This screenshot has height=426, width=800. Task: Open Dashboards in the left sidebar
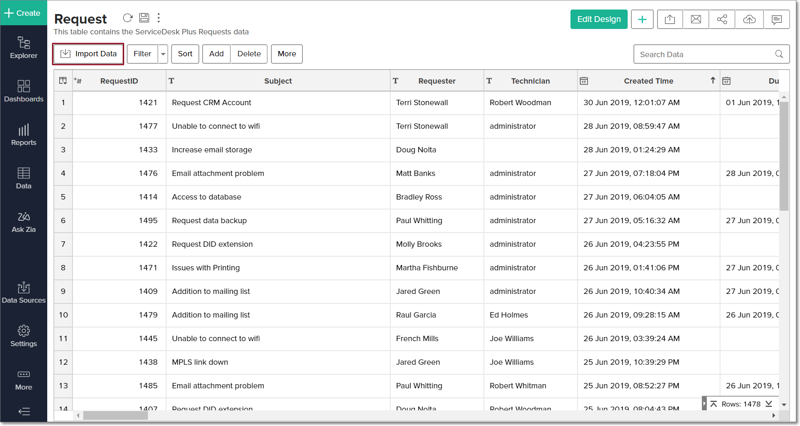pyautogui.click(x=24, y=91)
